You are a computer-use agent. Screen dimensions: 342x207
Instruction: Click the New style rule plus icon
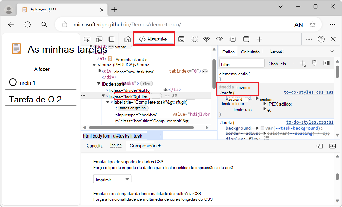point(302,63)
